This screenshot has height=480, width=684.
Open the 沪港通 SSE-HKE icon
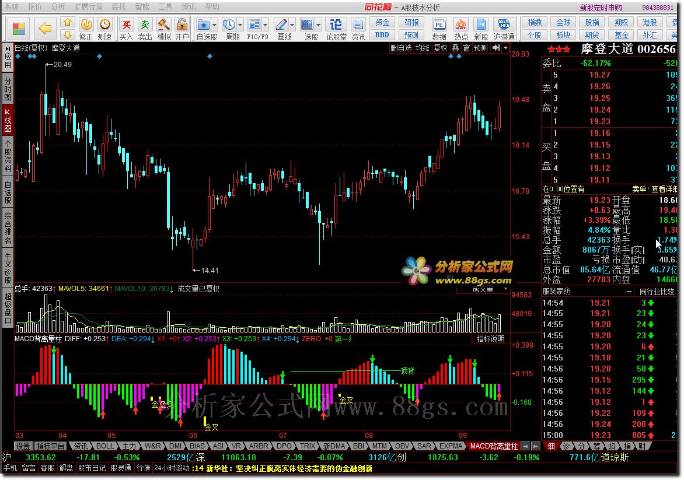coord(504,29)
